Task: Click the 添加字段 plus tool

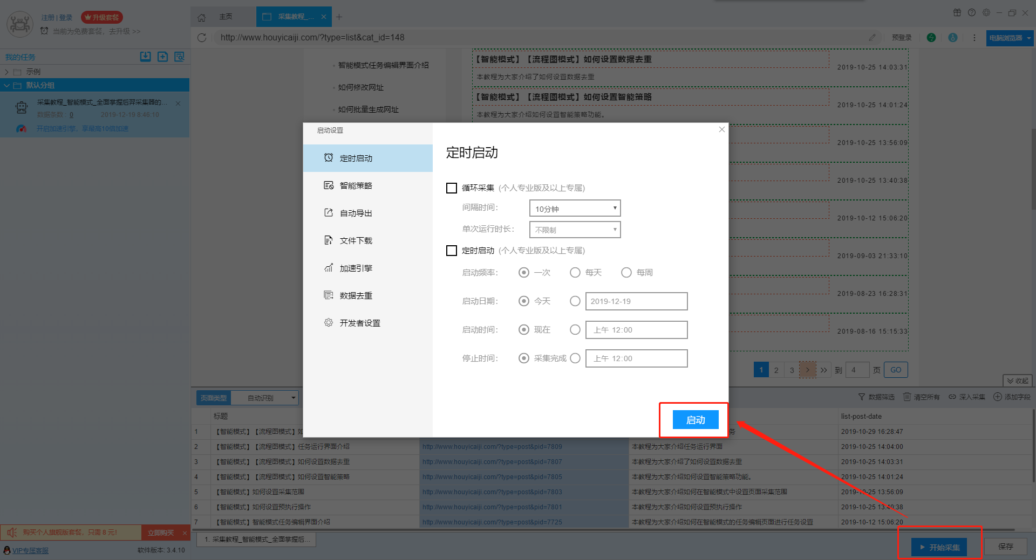Action: 1012,397
